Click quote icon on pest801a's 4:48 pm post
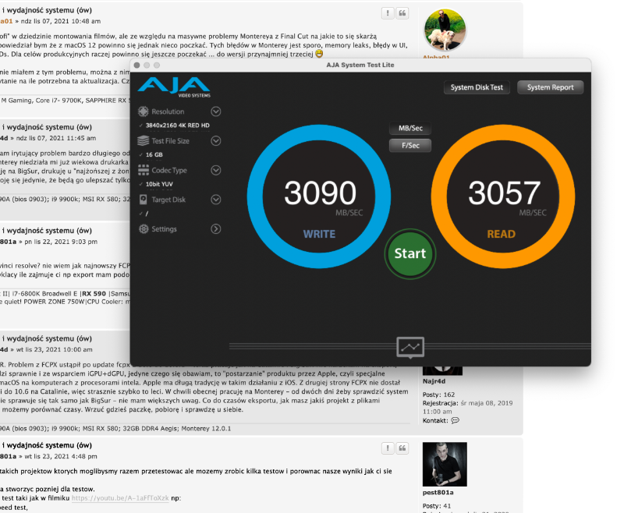The width and height of the screenshot is (624, 513). 402,448
